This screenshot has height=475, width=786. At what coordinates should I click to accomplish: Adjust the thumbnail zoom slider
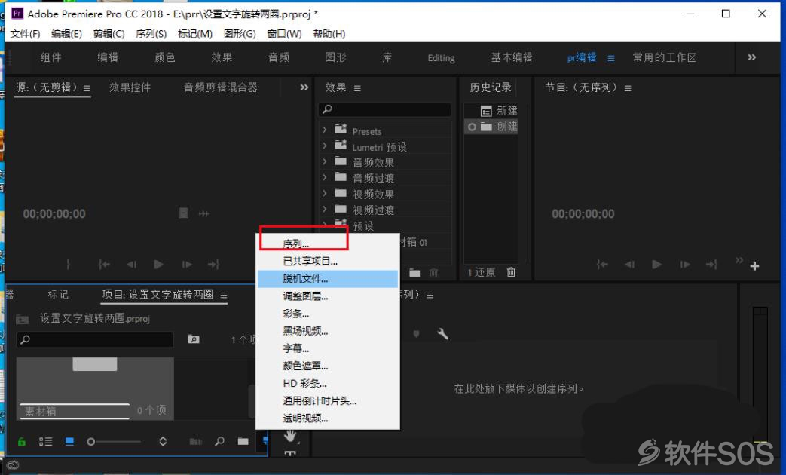pos(114,441)
